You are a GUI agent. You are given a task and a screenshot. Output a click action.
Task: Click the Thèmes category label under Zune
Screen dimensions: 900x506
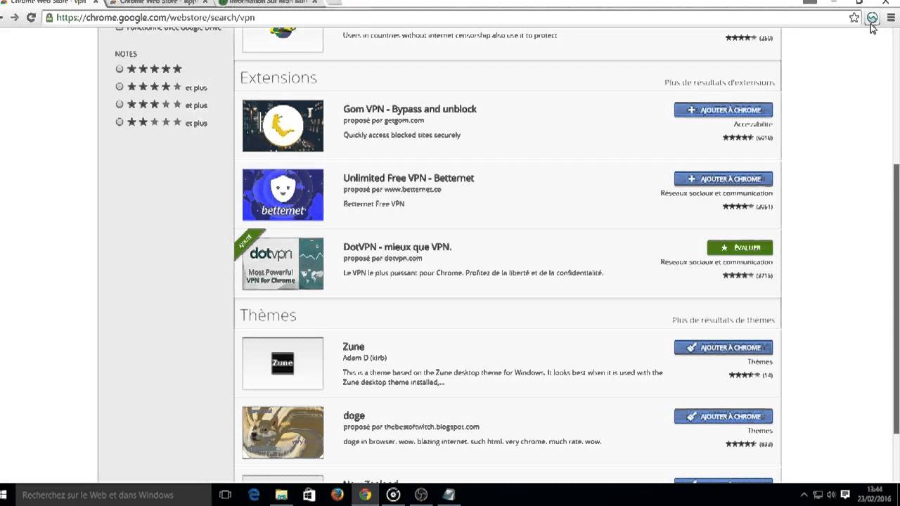click(x=760, y=362)
